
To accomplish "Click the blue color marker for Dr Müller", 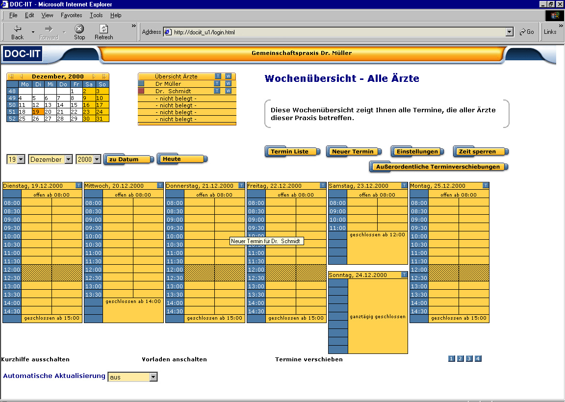I will (x=141, y=83).
